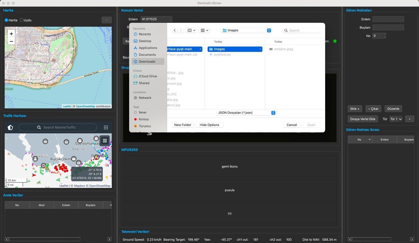
Task: Go back in the file dialog
Action: point(175,30)
